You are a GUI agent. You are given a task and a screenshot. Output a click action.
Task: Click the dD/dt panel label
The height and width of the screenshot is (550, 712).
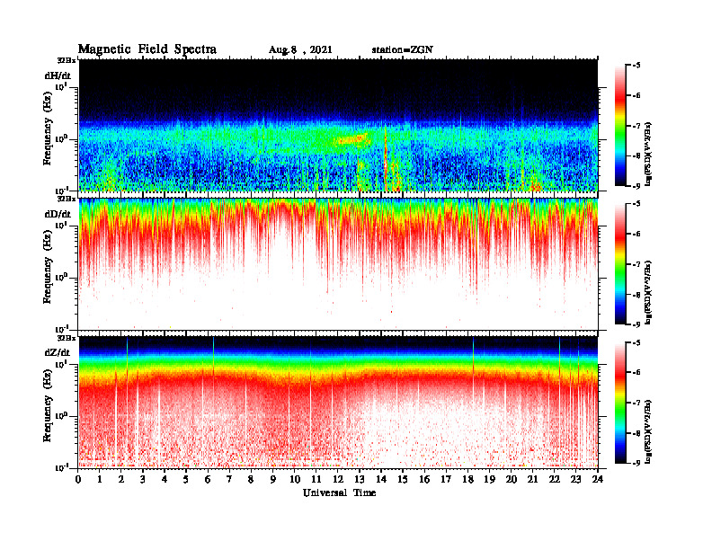58,214
